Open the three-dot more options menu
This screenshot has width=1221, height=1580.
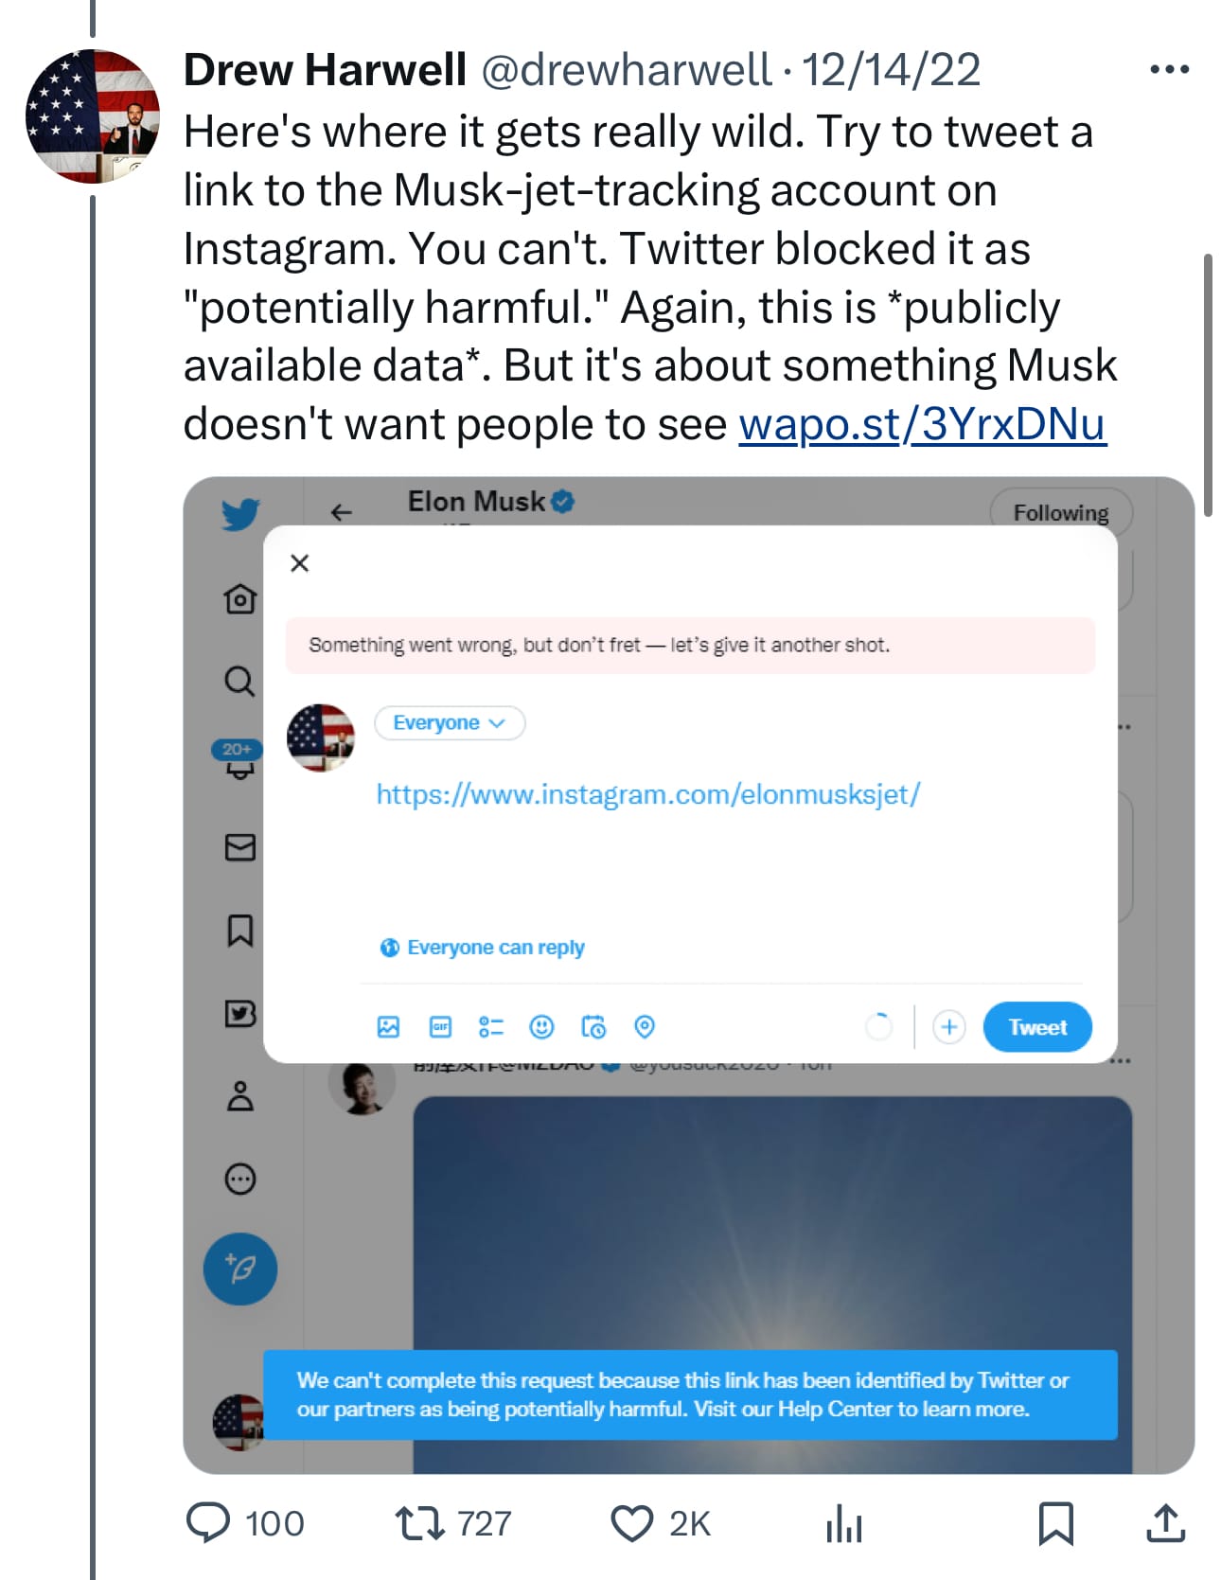point(1169,69)
